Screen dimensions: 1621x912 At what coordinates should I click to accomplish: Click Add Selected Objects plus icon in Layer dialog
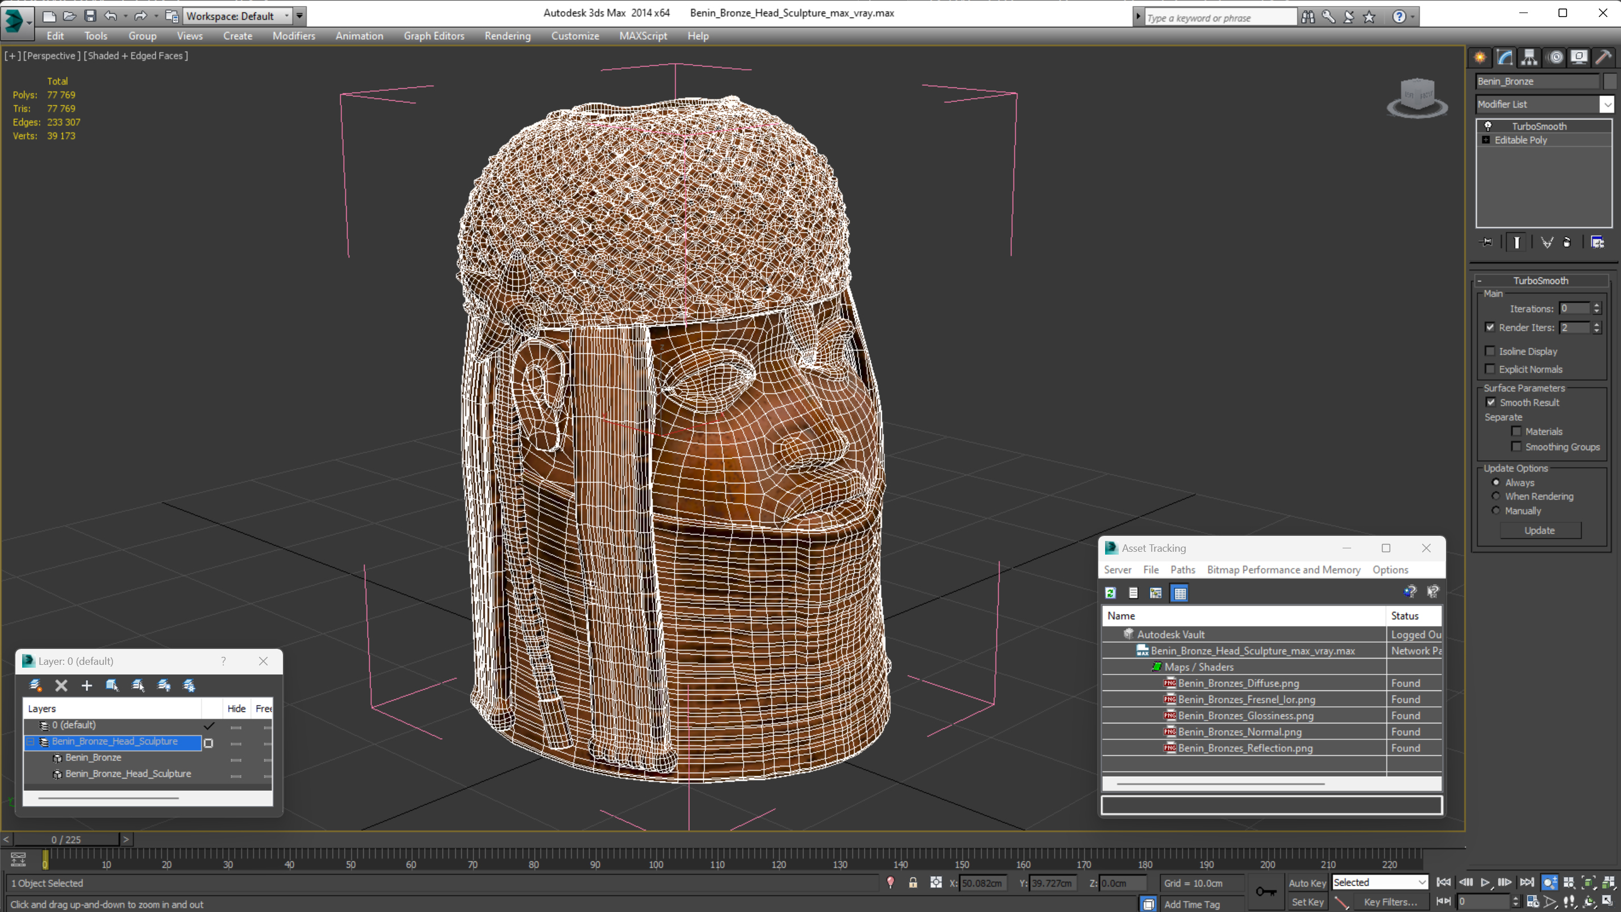click(87, 685)
